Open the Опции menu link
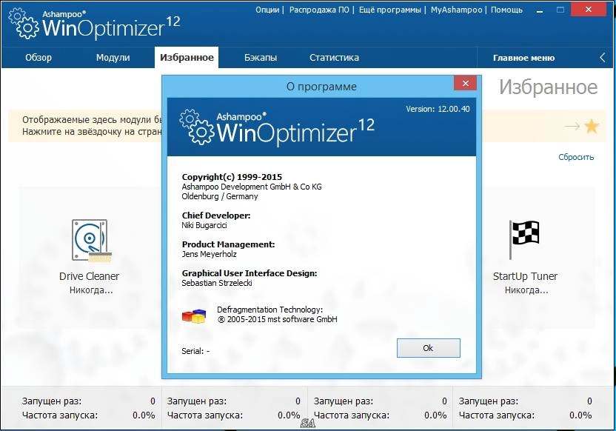 click(x=267, y=10)
